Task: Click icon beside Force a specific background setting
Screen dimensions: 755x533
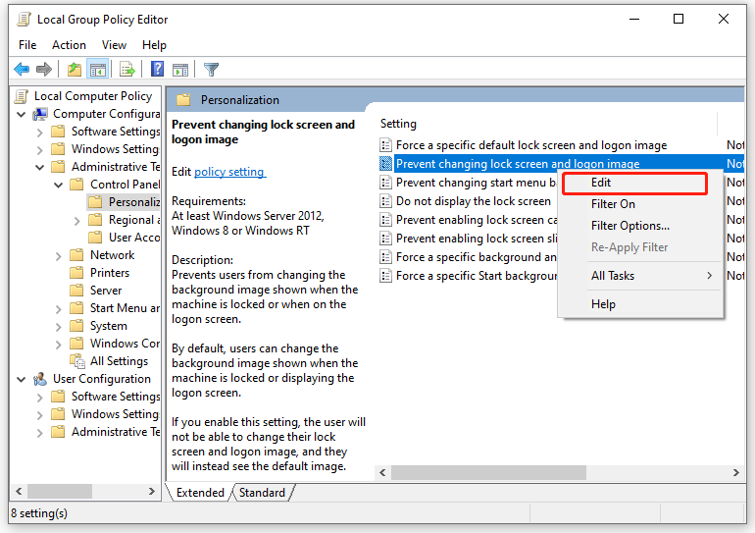Action: coord(385,257)
